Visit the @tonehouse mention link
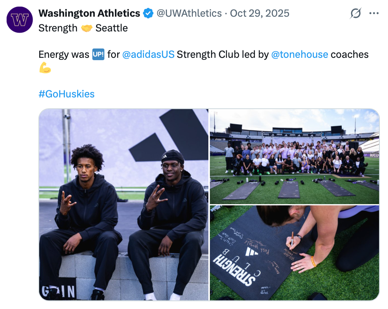 (x=300, y=54)
